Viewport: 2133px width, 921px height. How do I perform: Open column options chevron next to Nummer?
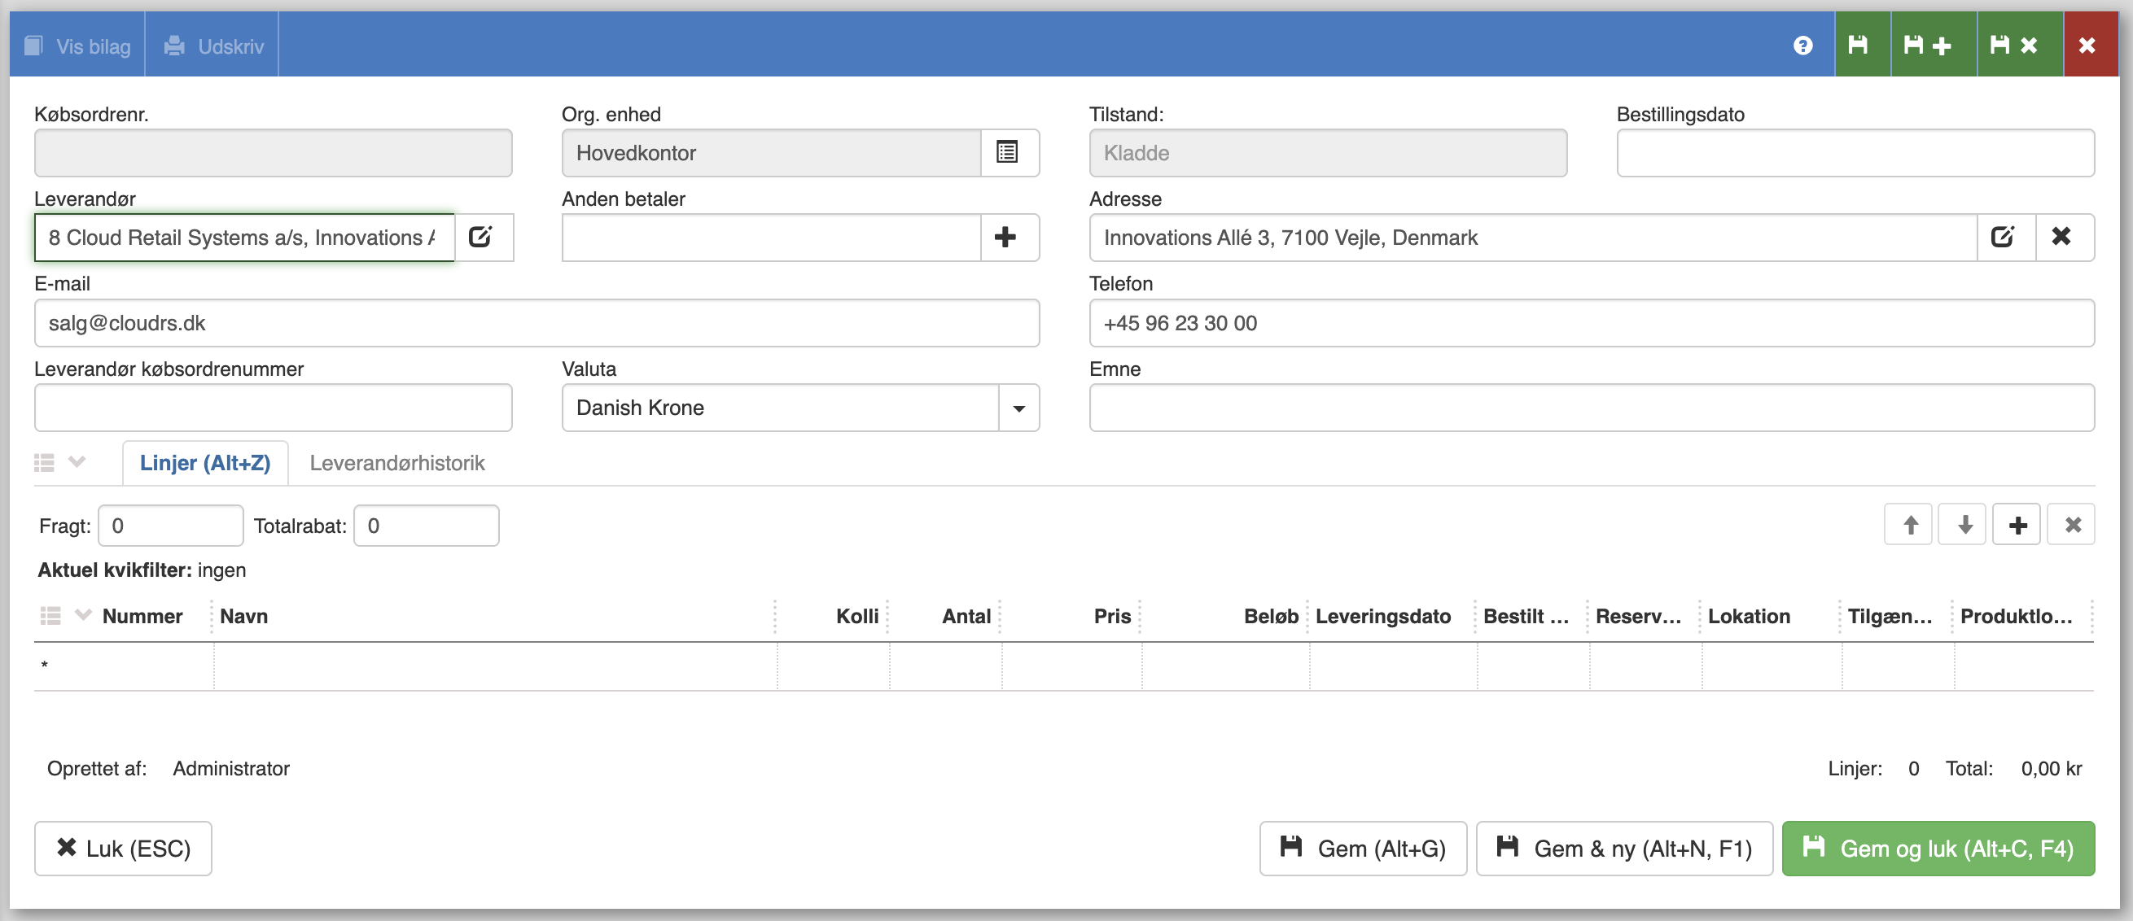(82, 615)
